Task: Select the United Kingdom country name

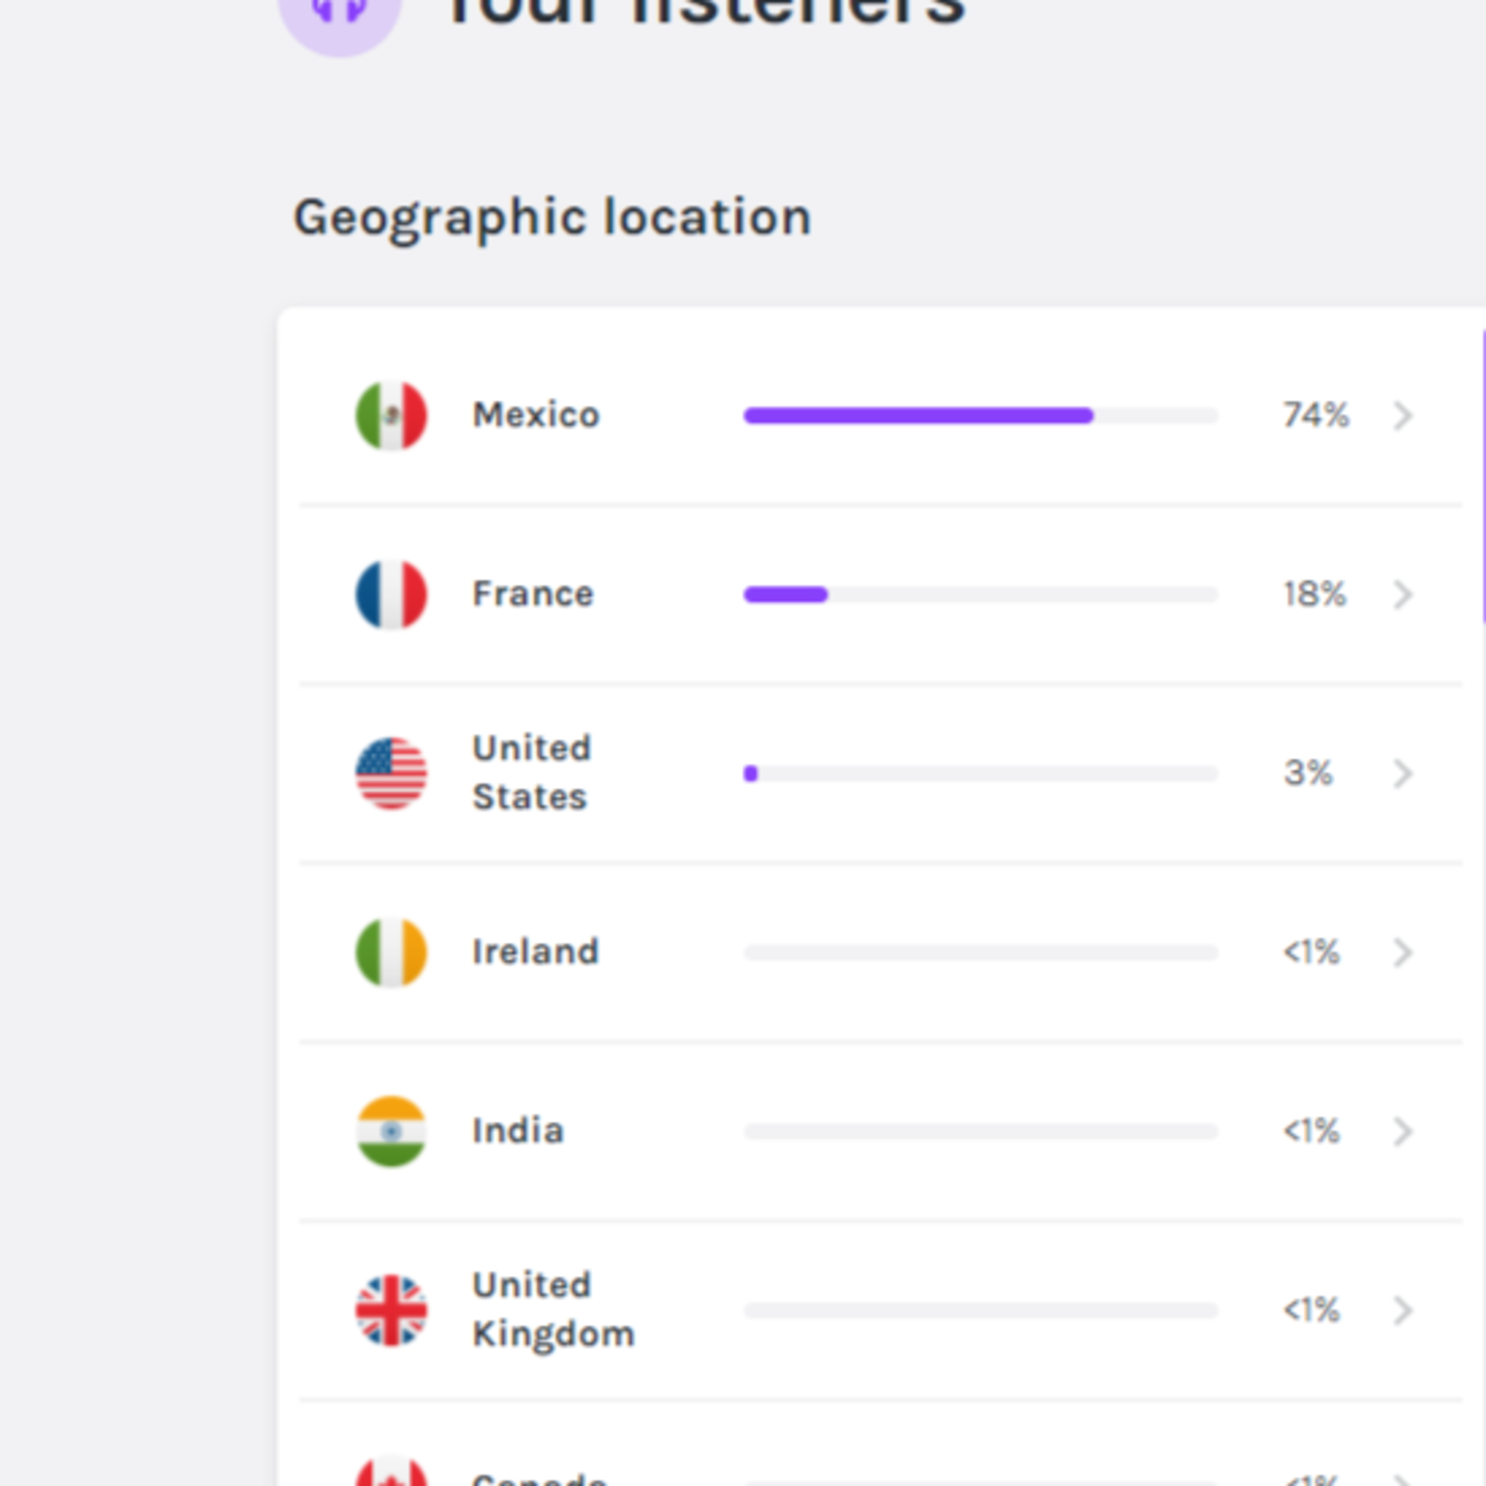Action: tap(552, 1309)
